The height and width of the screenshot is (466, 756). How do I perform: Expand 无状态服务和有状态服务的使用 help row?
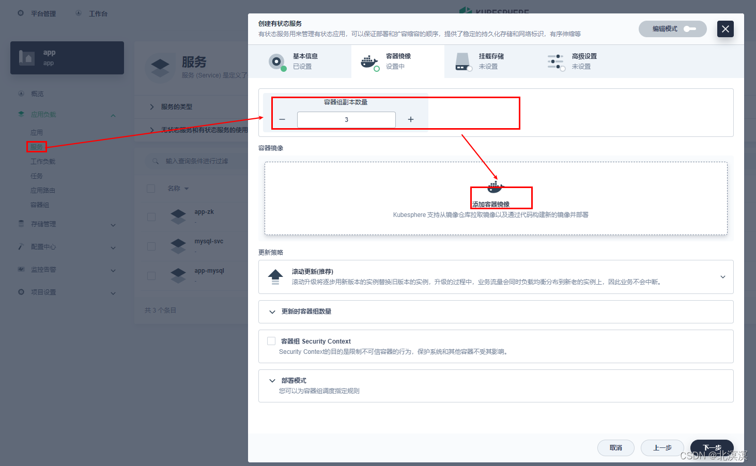[191, 130]
